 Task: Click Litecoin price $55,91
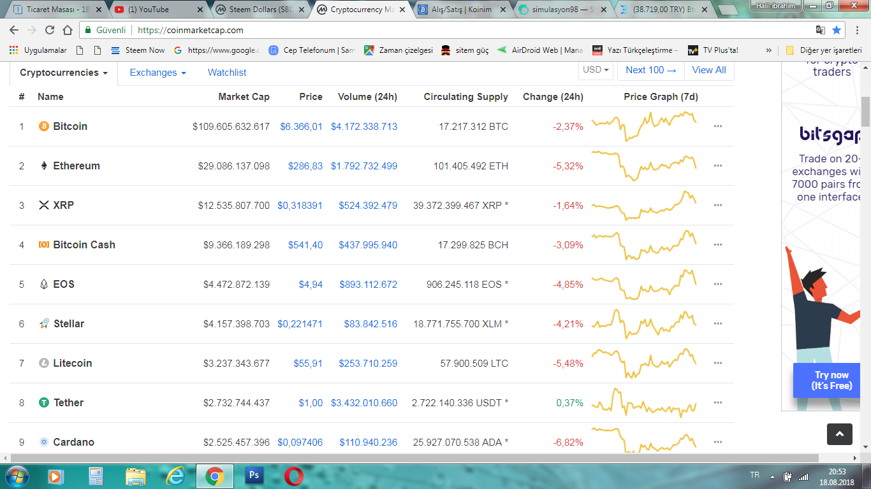coord(308,363)
